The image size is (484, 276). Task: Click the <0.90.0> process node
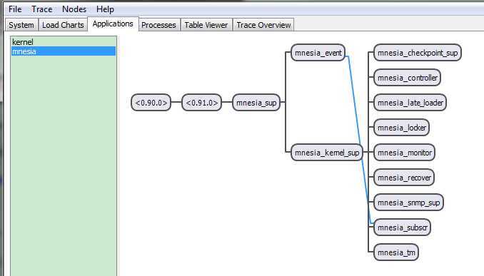[151, 103]
